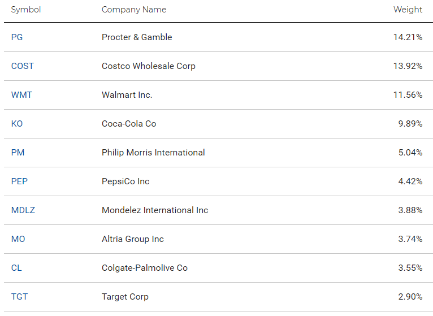The width and height of the screenshot is (433, 316).
Task: Open the PEP ticker symbol link
Action: [x=19, y=181]
